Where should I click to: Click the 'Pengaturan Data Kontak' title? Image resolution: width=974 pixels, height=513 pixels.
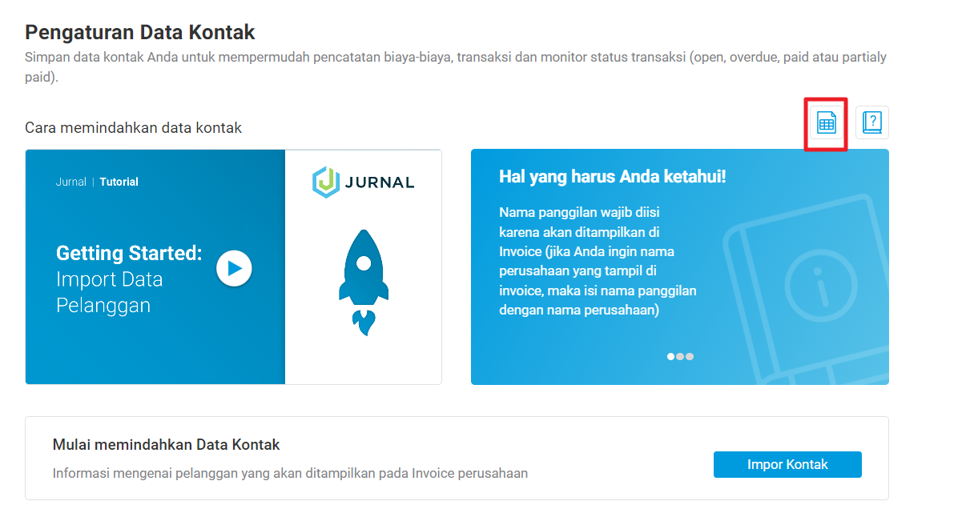(x=140, y=33)
